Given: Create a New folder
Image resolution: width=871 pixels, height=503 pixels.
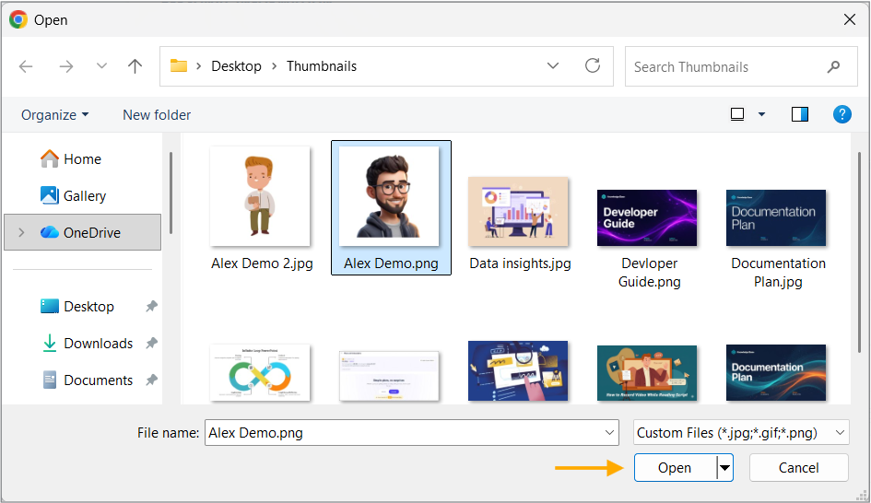Looking at the screenshot, I should (157, 115).
